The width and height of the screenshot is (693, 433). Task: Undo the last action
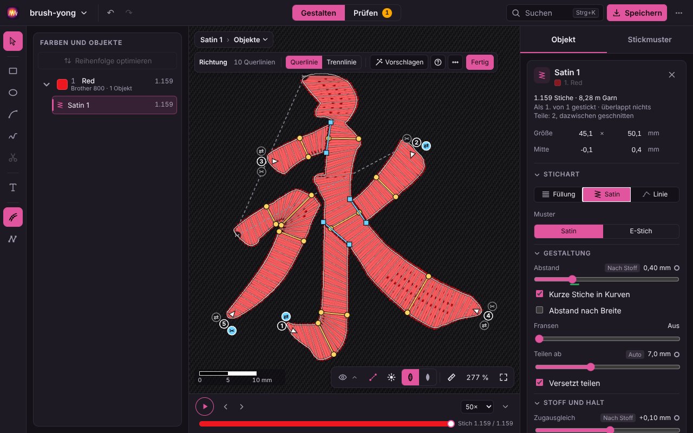point(110,12)
